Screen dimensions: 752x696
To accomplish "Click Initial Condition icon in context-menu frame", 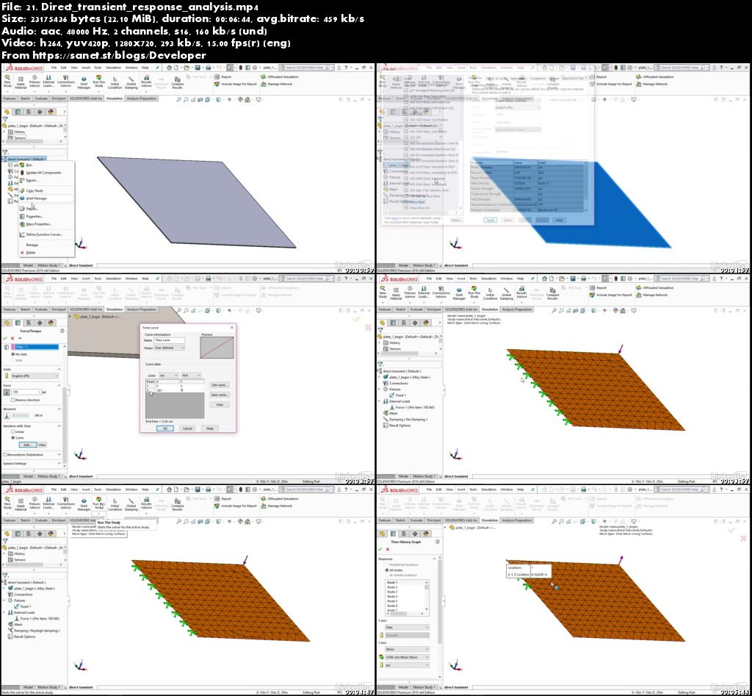I will 115,82.
